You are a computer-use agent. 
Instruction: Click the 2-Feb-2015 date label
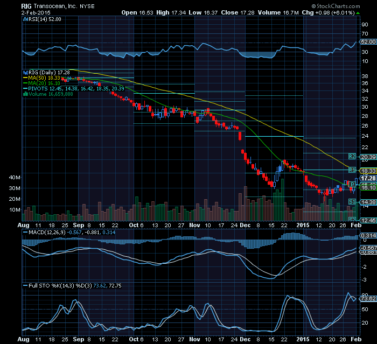coord(36,13)
